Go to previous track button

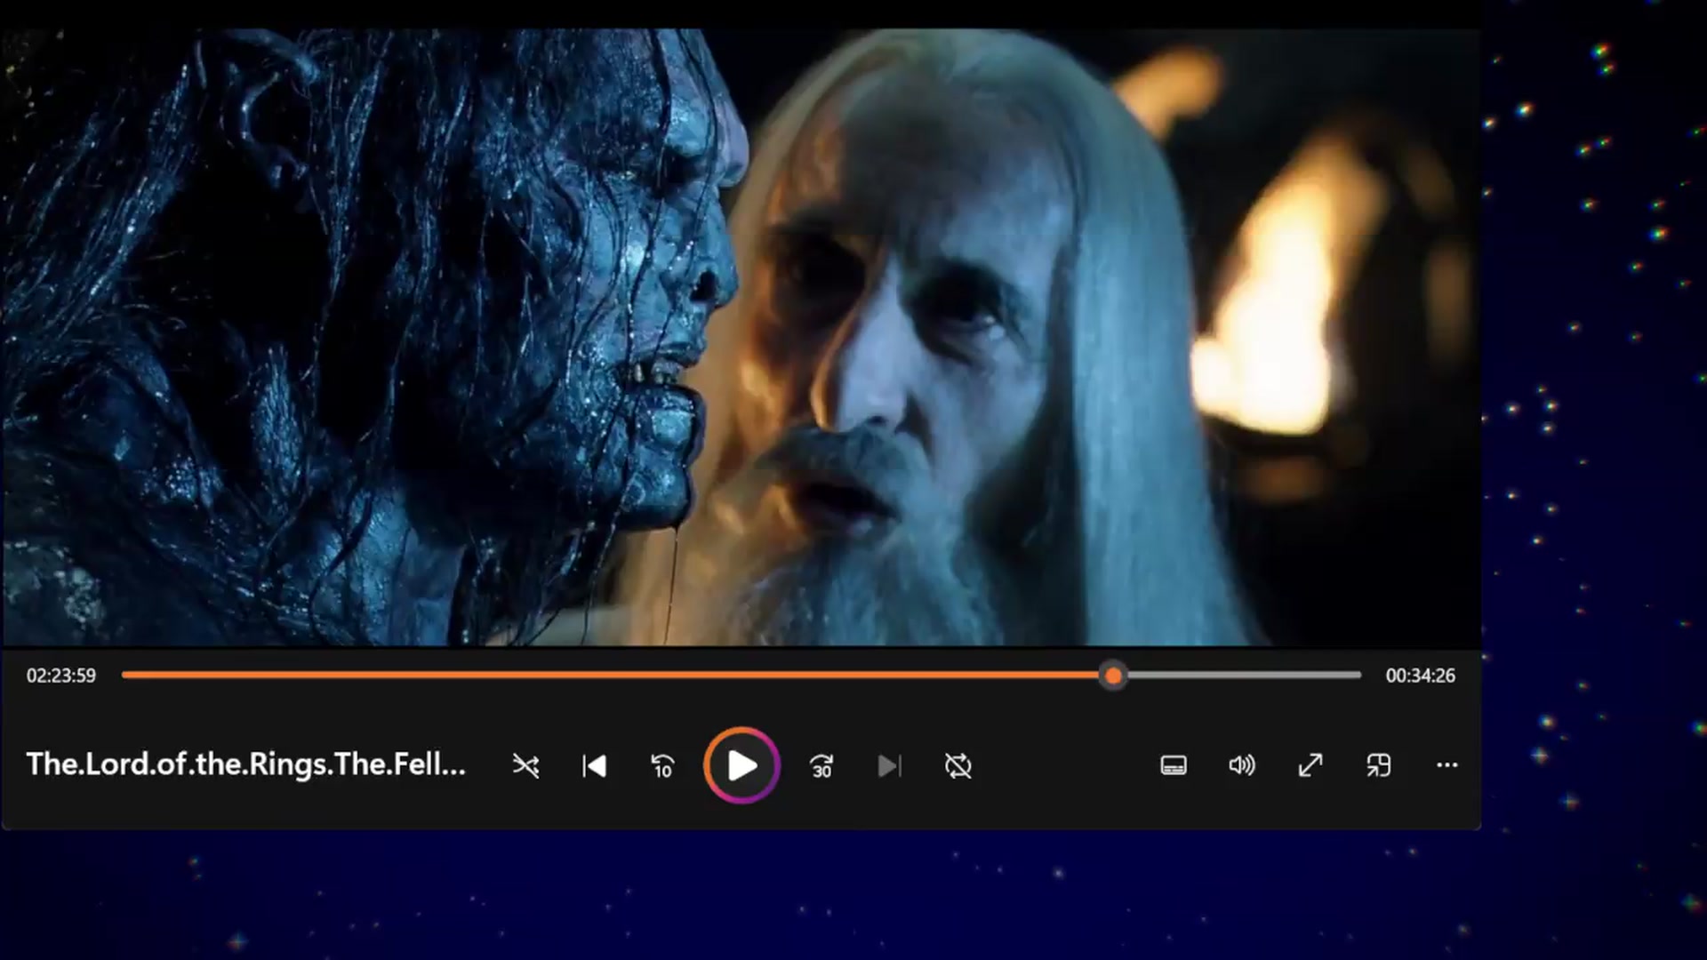(x=594, y=765)
